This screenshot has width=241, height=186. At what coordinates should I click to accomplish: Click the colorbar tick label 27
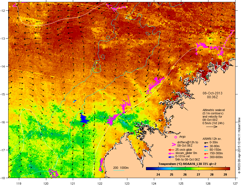tap(199, 175)
